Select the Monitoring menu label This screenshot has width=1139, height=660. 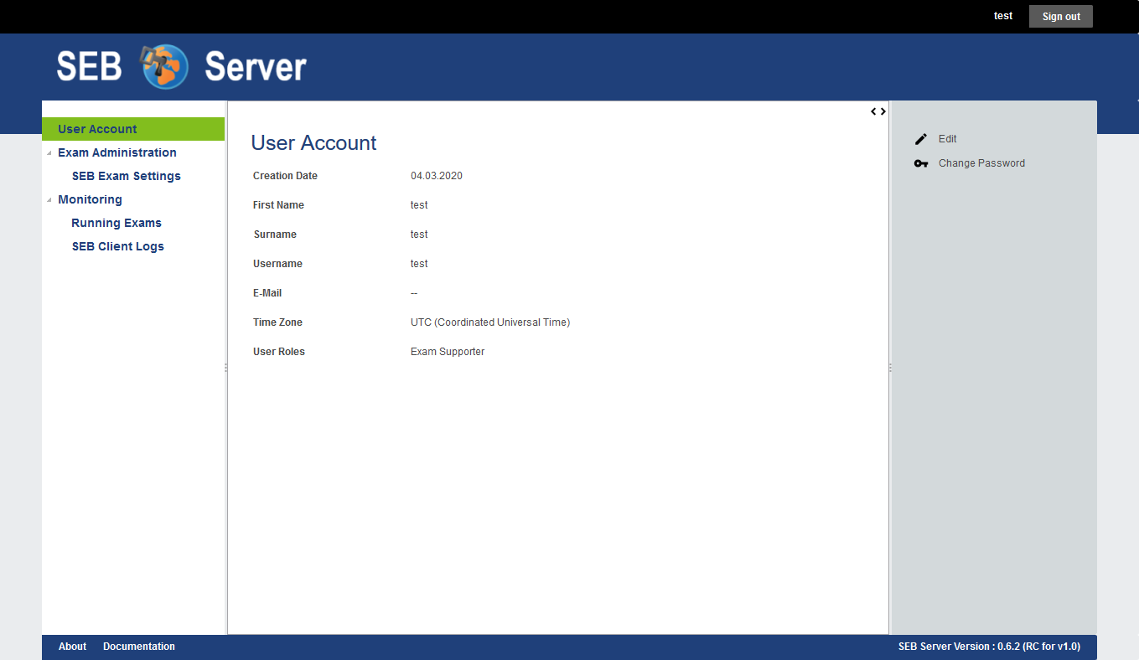pyautogui.click(x=90, y=199)
